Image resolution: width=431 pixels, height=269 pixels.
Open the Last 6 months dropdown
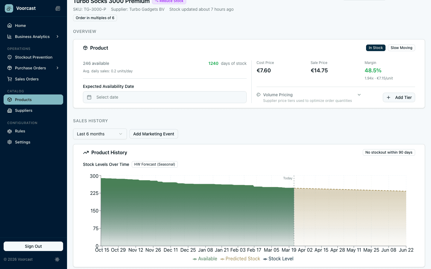100,134
